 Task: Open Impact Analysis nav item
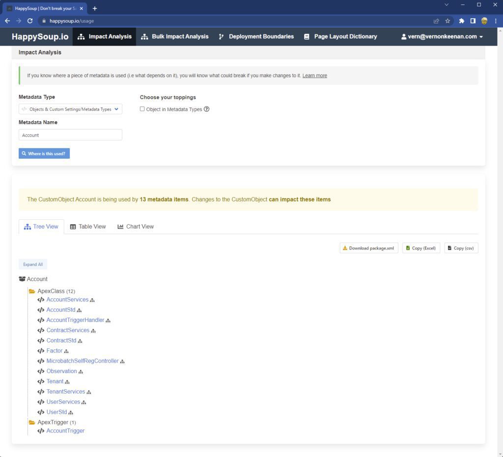pos(104,36)
